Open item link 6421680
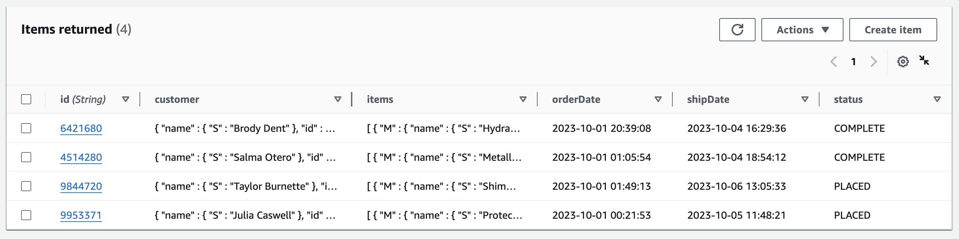 (81, 129)
